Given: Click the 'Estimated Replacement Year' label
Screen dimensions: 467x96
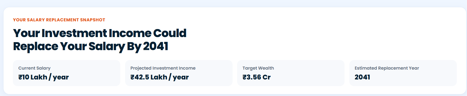Looking at the screenshot, I should click(387, 68).
